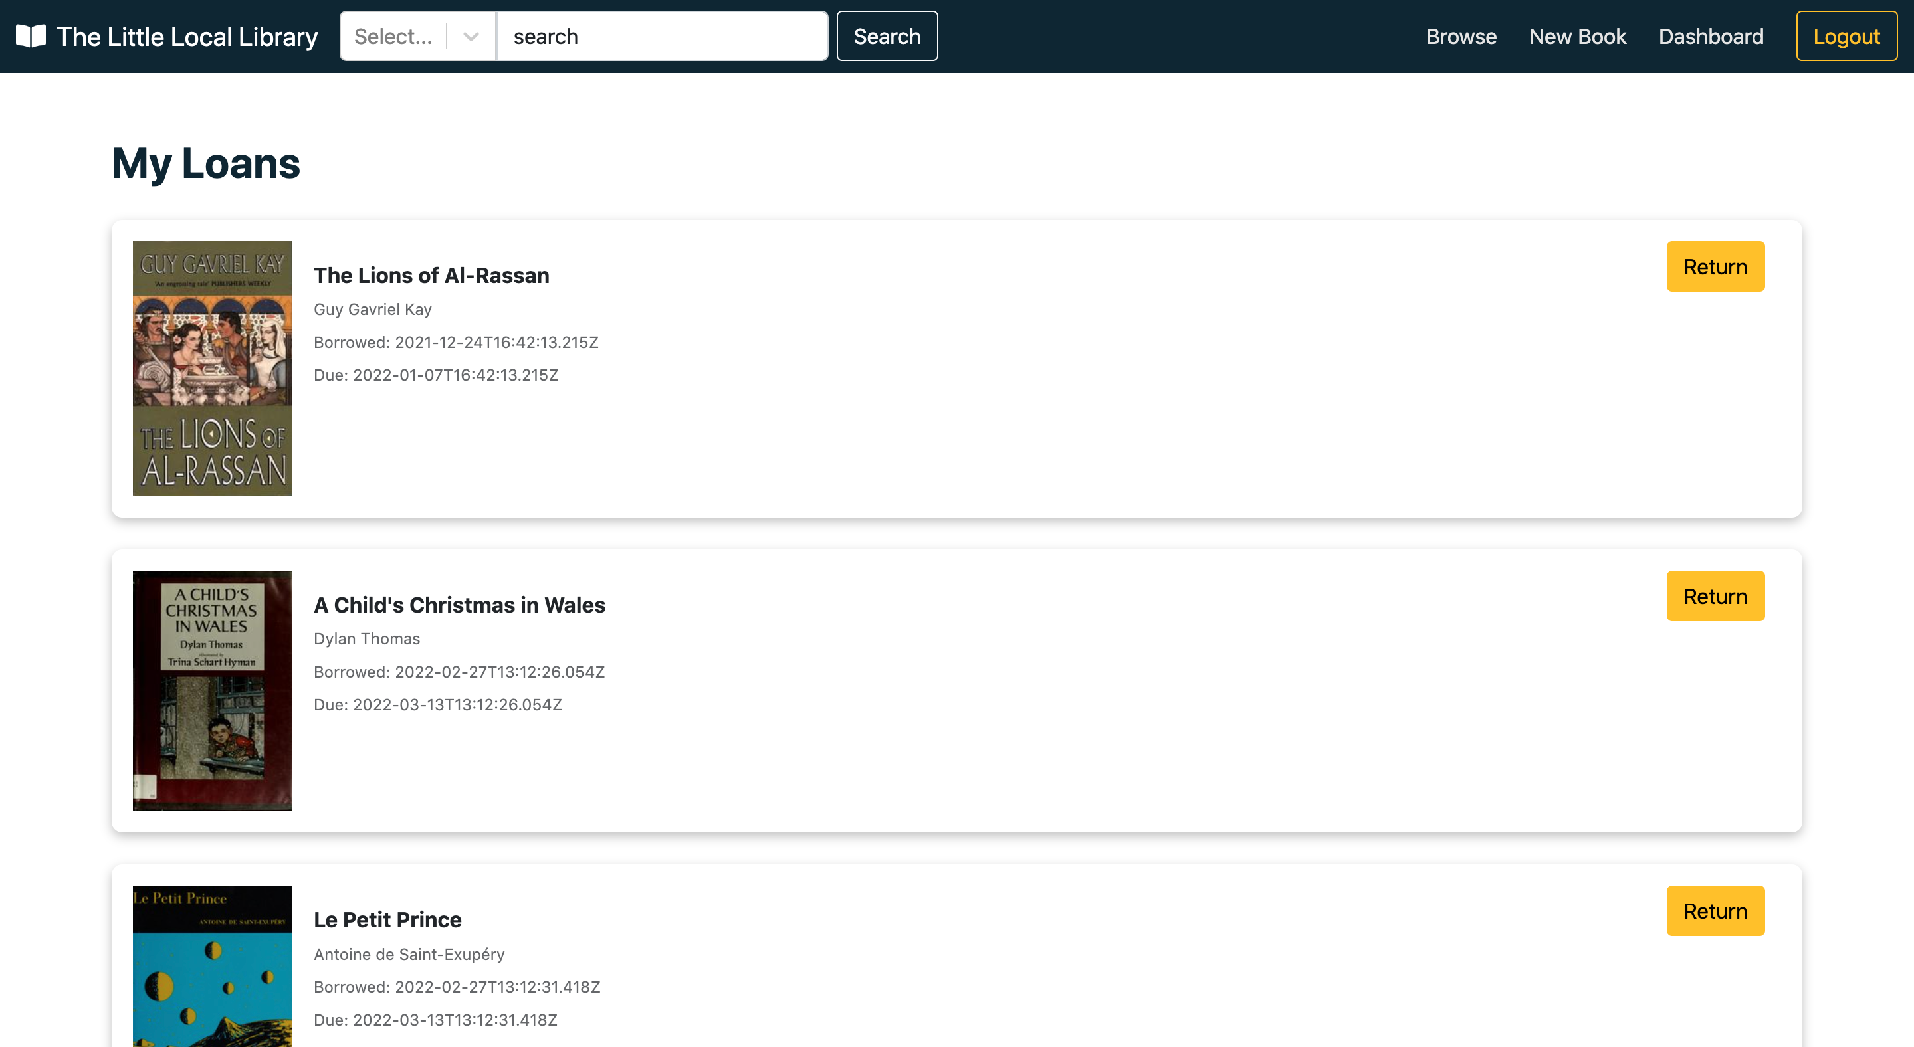Click the My Loans heading
Image resolution: width=1914 pixels, height=1047 pixels.
[206, 163]
